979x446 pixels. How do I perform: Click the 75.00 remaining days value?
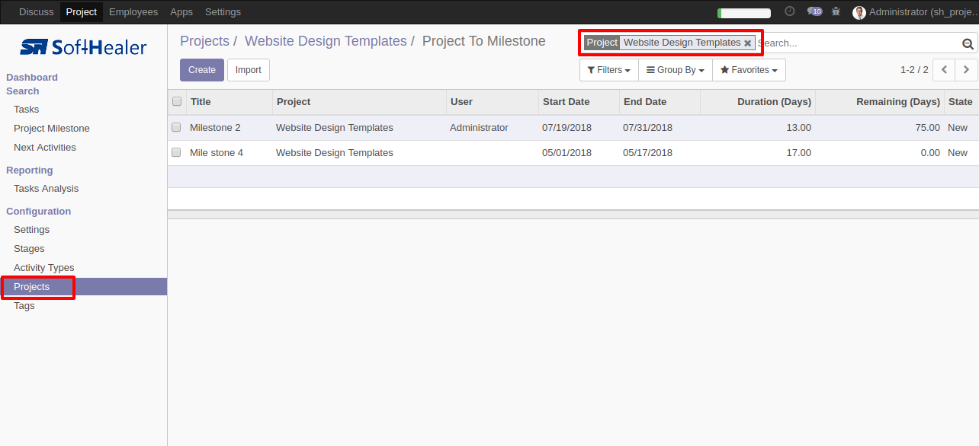coord(927,128)
